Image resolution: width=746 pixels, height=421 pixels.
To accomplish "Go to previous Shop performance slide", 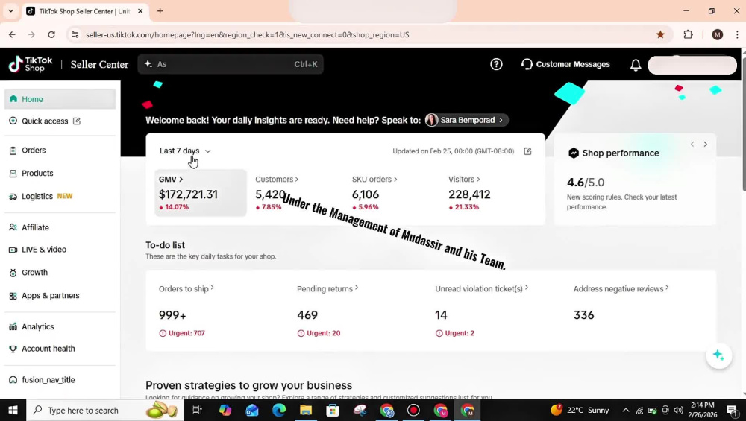I will [x=692, y=144].
